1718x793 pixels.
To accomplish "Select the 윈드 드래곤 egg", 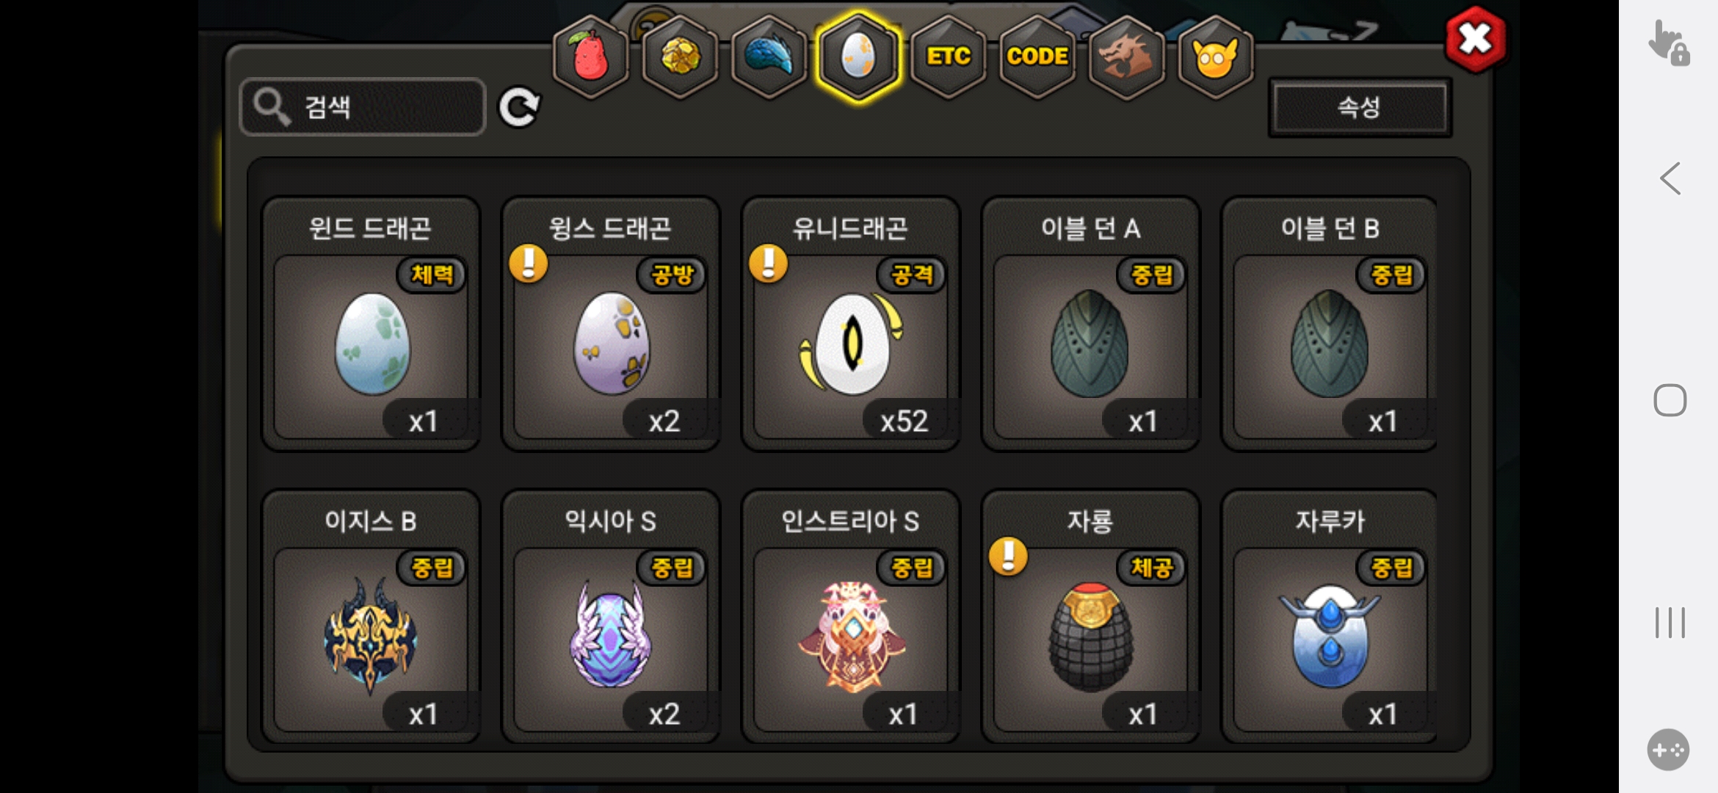I will [x=371, y=324].
